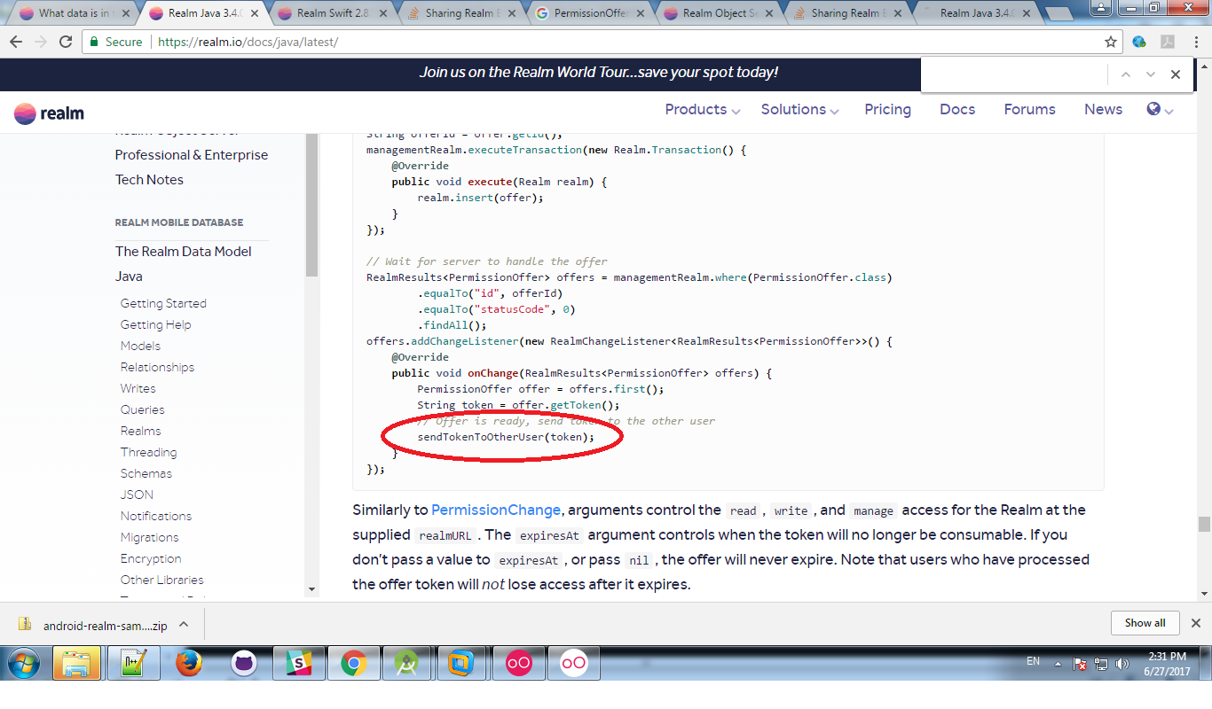Image resolution: width=1212 pixels, height=709 pixels.
Task: Expand the Solutions dropdown menu
Action: (799, 109)
